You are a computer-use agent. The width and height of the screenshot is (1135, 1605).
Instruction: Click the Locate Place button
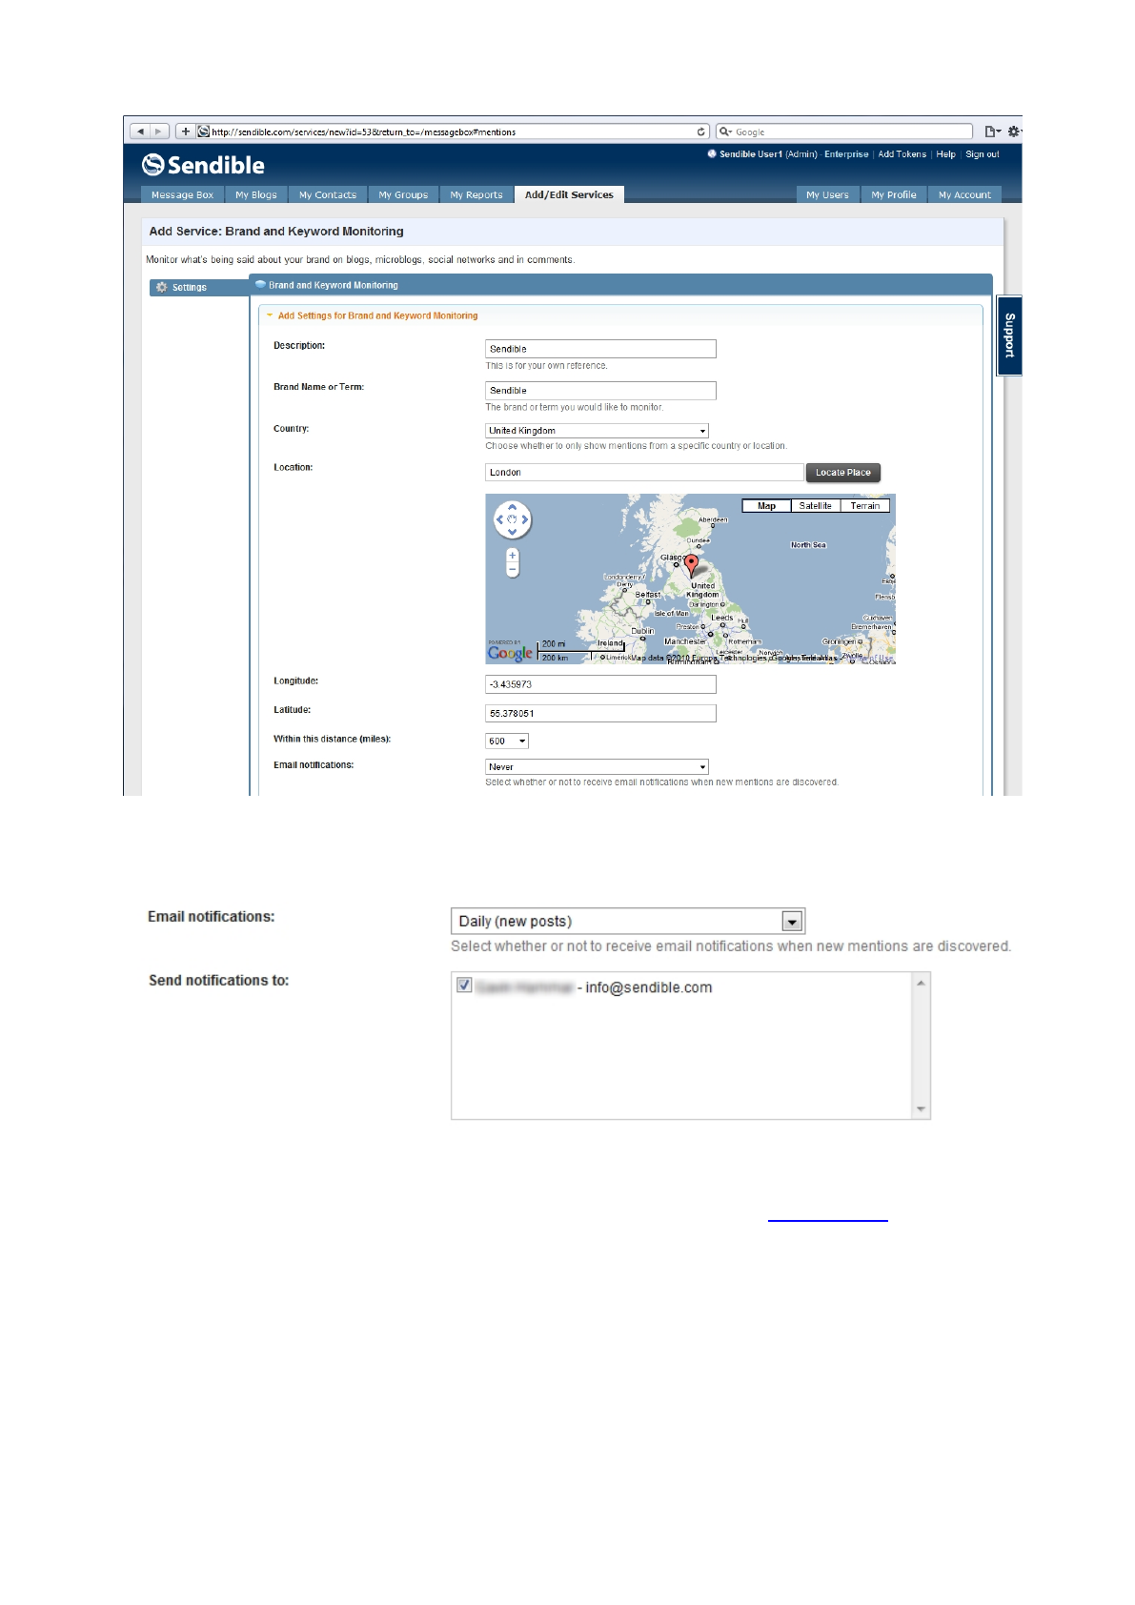843,473
